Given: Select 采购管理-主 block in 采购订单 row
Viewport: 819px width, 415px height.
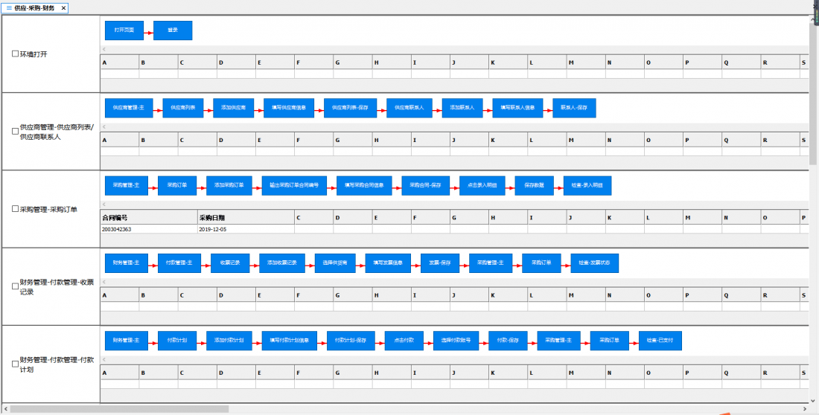Looking at the screenshot, I should (x=127, y=185).
